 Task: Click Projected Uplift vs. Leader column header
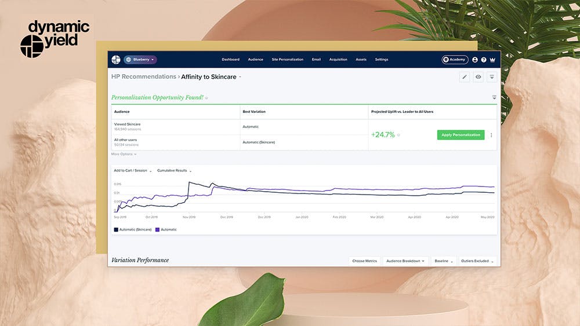pos(402,112)
